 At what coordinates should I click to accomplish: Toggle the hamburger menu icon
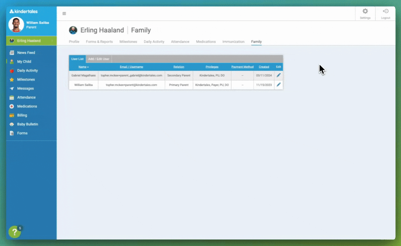click(x=64, y=14)
